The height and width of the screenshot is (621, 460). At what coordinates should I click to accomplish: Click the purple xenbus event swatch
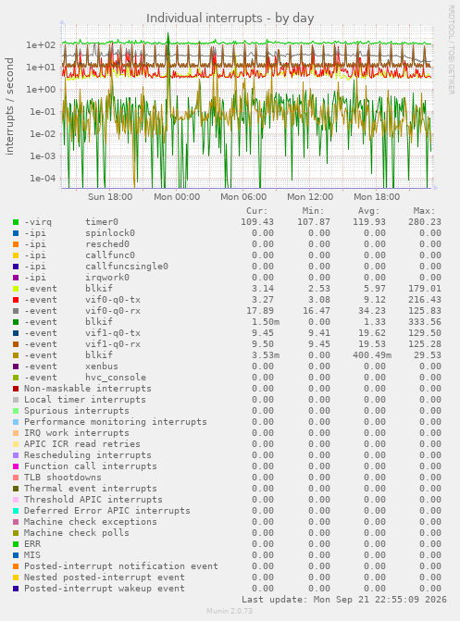click(x=16, y=366)
